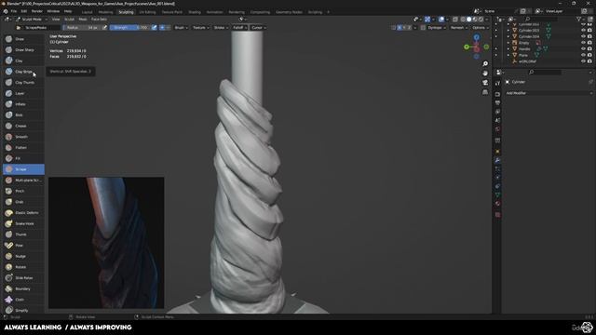Select the Flatten brush
This screenshot has width=596, height=335.
click(x=23, y=147)
